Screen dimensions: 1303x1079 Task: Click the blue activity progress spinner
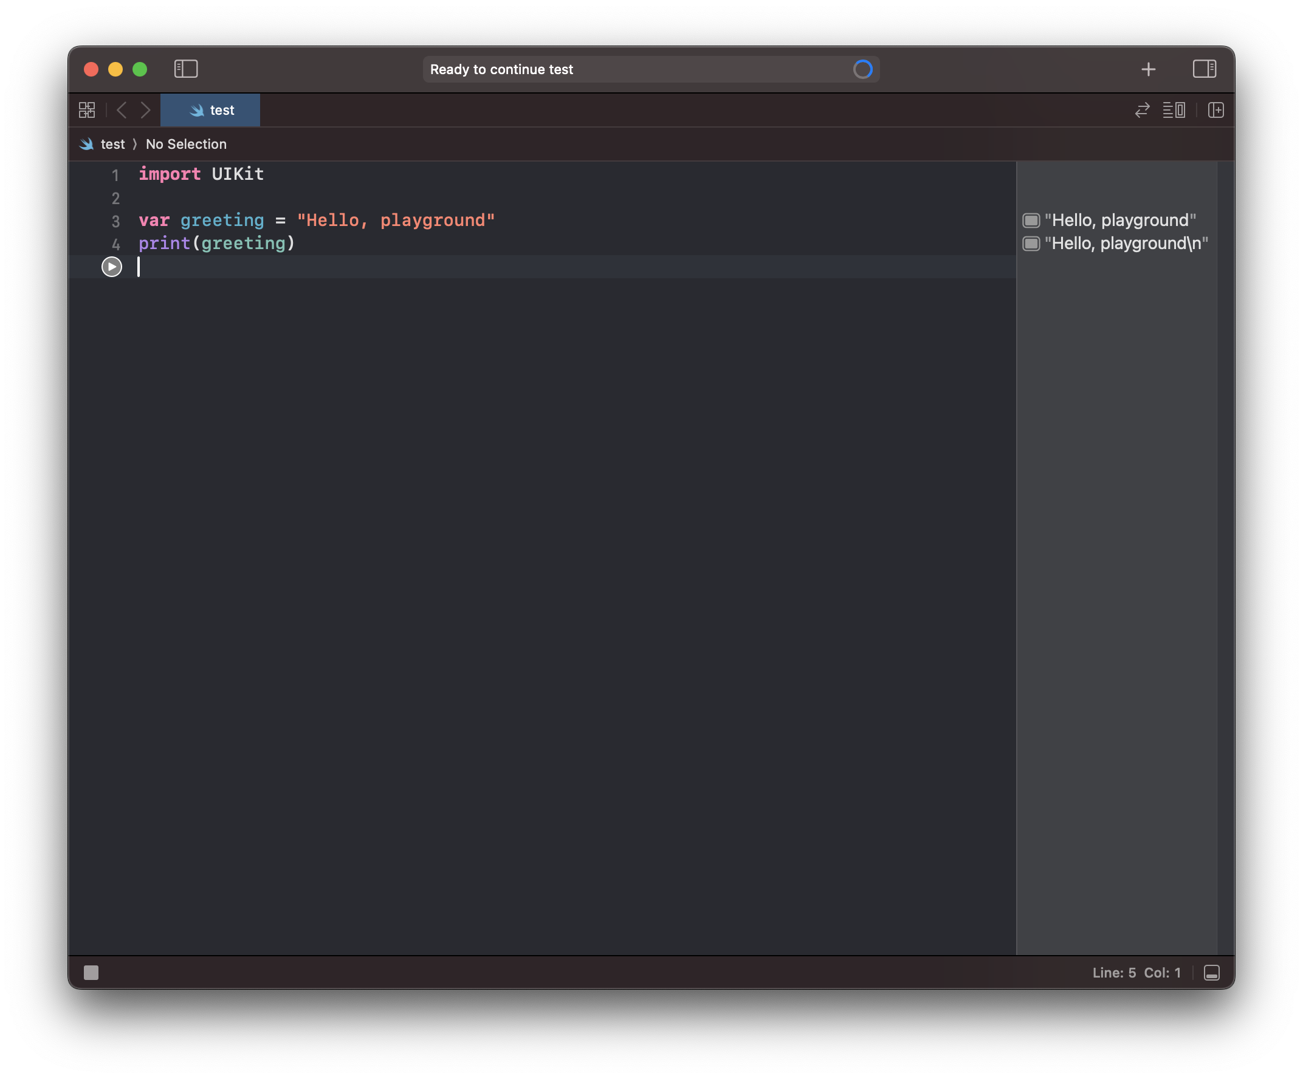[862, 69]
